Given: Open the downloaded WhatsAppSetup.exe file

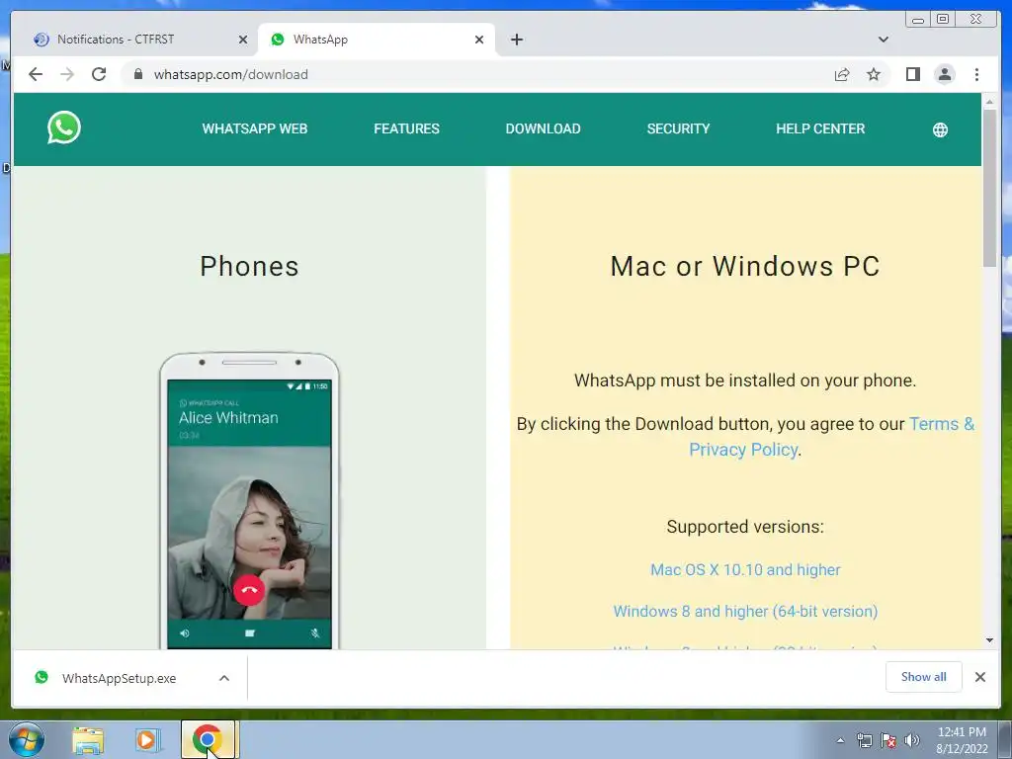Looking at the screenshot, I should (x=120, y=678).
